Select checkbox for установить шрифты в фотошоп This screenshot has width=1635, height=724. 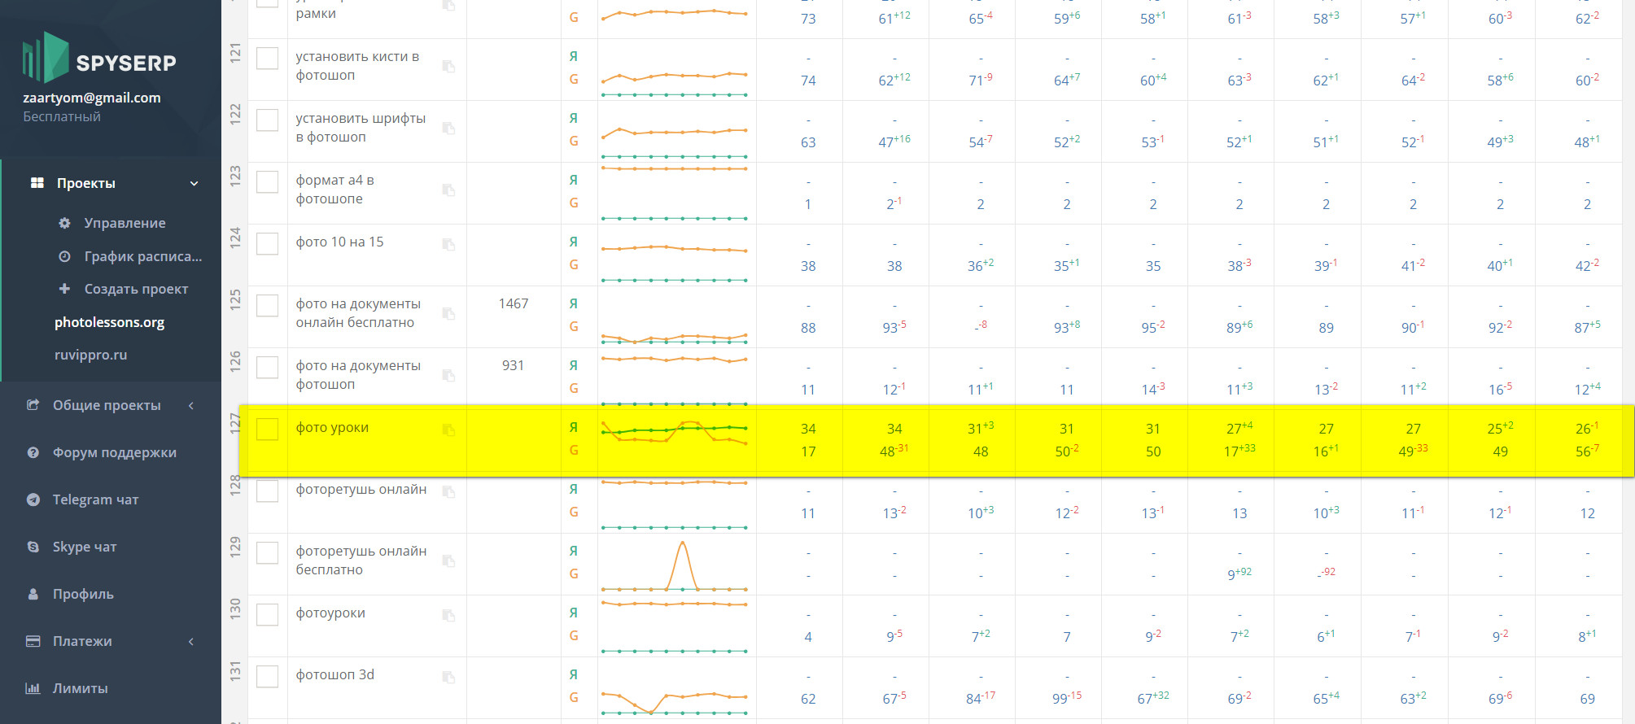pyautogui.click(x=268, y=120)
